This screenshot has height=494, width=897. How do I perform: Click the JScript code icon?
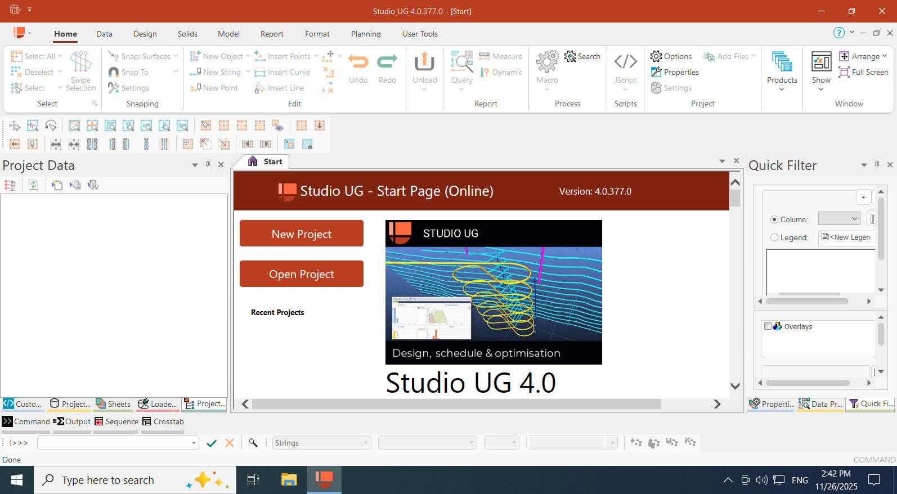tap(625, 62)
